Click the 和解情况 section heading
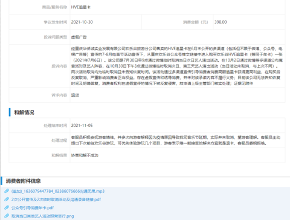Screen dimensions: 290x220 click(24, 112)
